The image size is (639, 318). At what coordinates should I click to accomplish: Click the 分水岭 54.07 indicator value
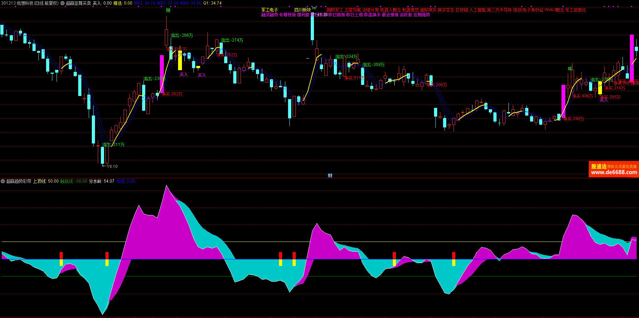click(x=102, y=181)
